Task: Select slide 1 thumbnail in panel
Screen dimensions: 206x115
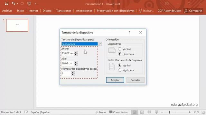Action: coord(17,25)
